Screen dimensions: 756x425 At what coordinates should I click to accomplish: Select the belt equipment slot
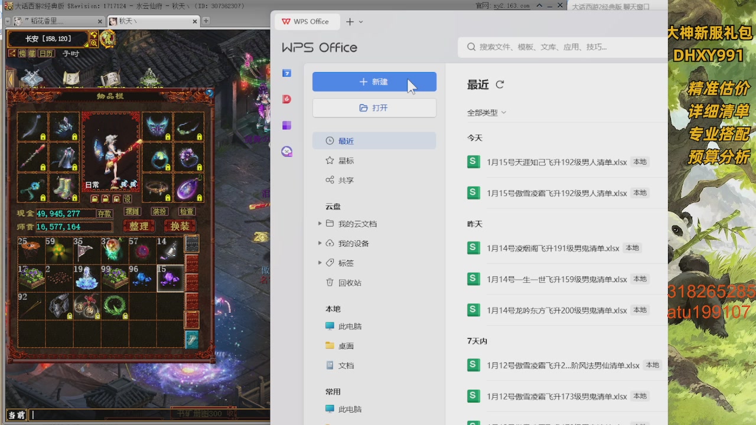click(x=157, y=188)
